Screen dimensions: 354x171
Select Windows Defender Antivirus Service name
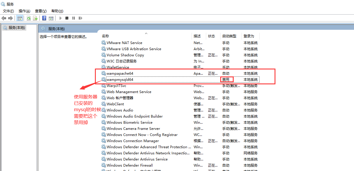[137, 159]
